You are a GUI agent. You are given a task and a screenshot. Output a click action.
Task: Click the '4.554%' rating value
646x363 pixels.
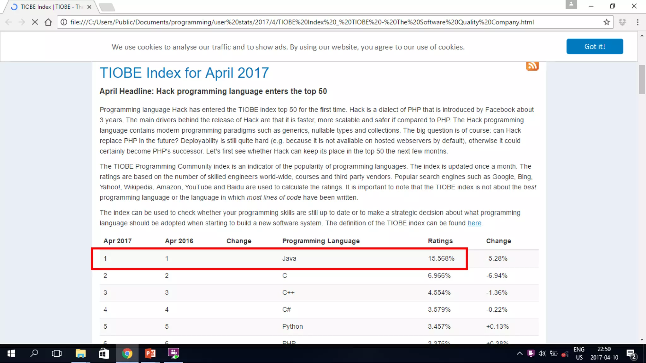439,292
